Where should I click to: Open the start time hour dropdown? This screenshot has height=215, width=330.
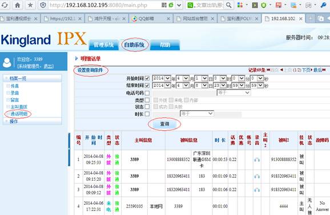pos(220,78)
